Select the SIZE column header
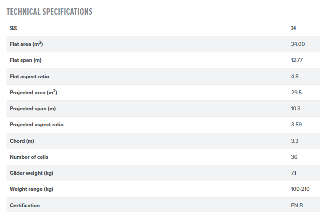This screenshot has height=212, width=320. [13, 28]
